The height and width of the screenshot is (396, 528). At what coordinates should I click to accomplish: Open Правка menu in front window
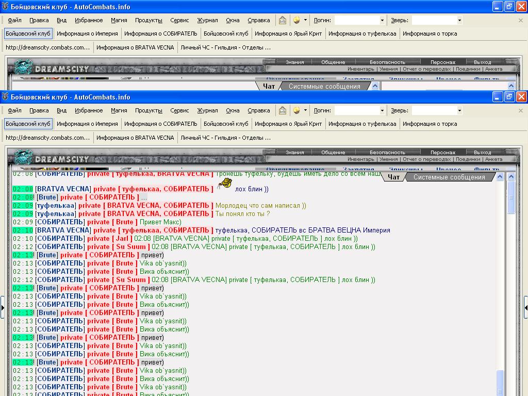point(39,110)
